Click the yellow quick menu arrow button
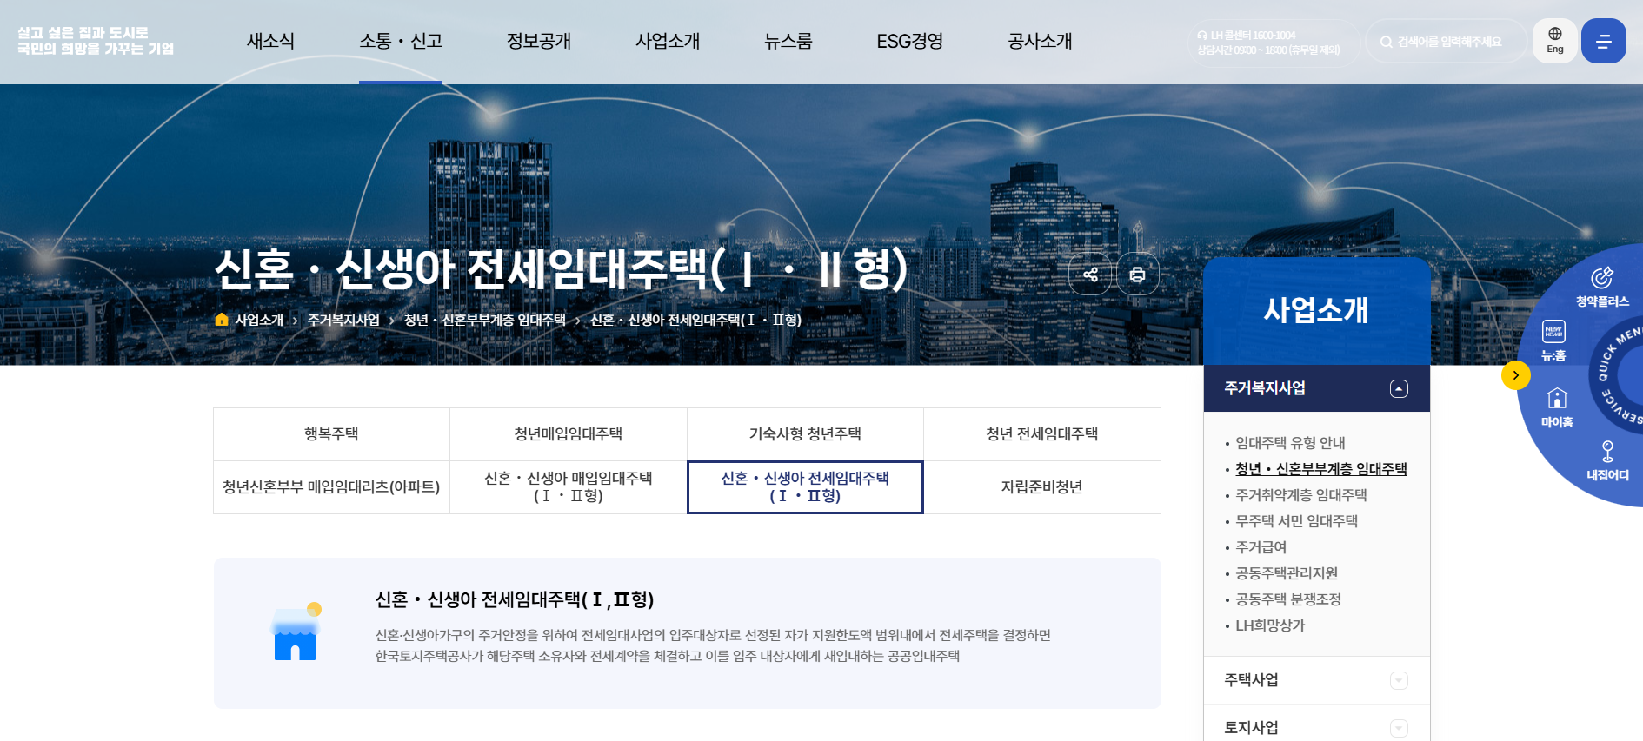 [x=1516, y=375]
